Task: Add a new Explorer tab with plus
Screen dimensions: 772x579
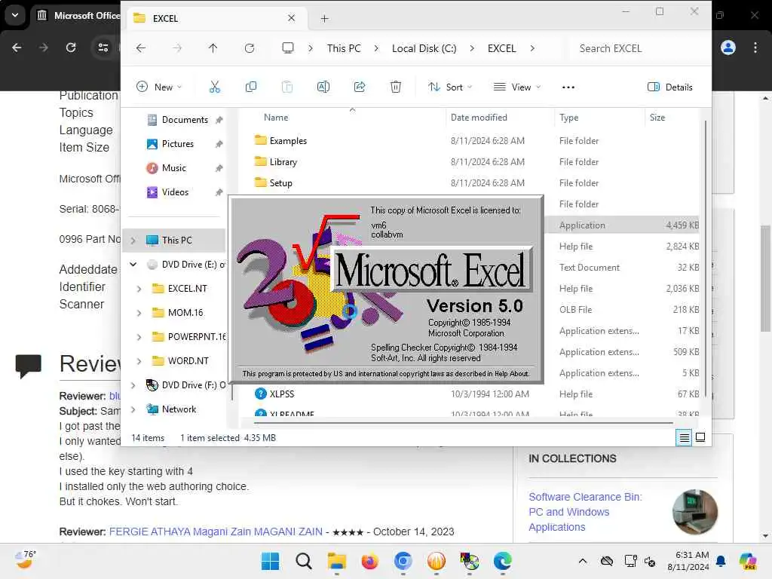Action: click(x=324, y=19)
